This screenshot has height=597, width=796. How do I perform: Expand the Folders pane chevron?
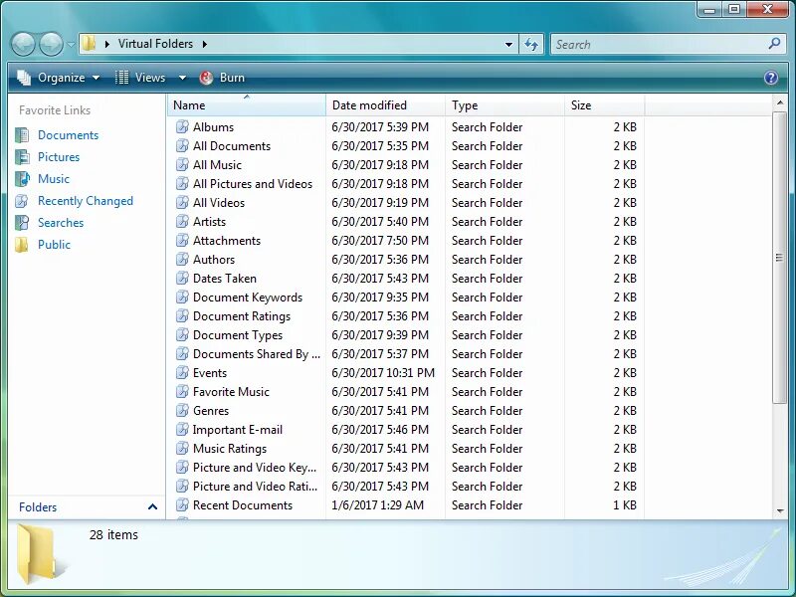coord(152,506)
